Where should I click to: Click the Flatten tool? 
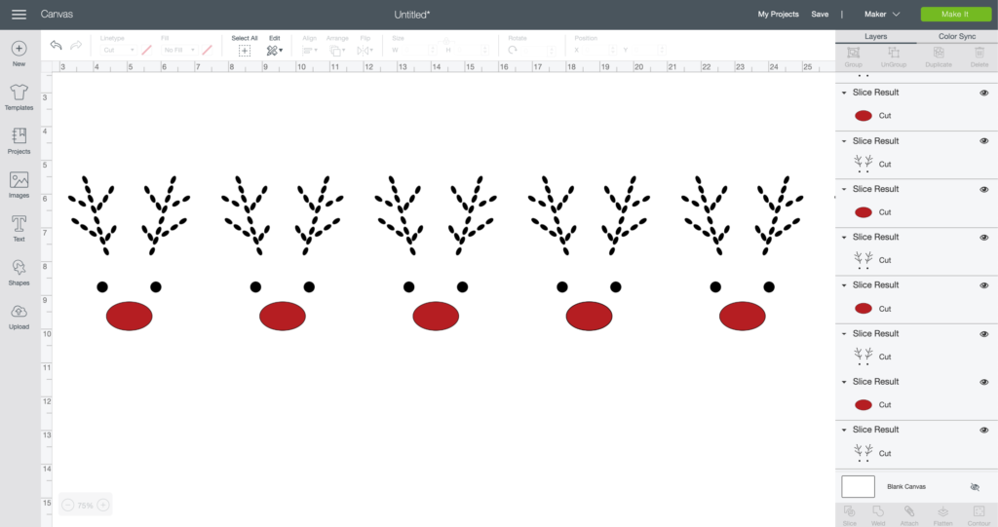point(943,515)
